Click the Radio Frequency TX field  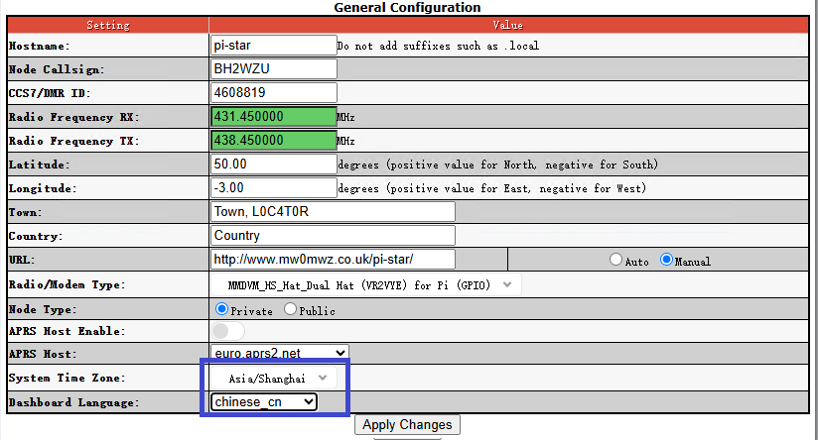pyautogui.click(x=273, y=141)
